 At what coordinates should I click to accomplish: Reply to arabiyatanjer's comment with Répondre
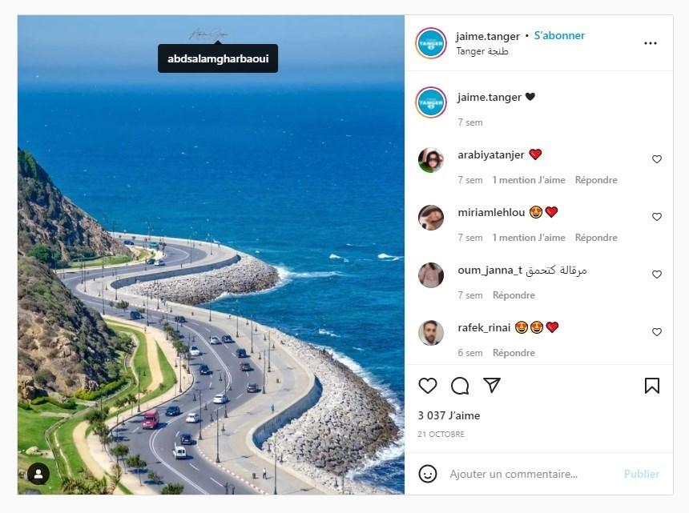coord(596,180)
